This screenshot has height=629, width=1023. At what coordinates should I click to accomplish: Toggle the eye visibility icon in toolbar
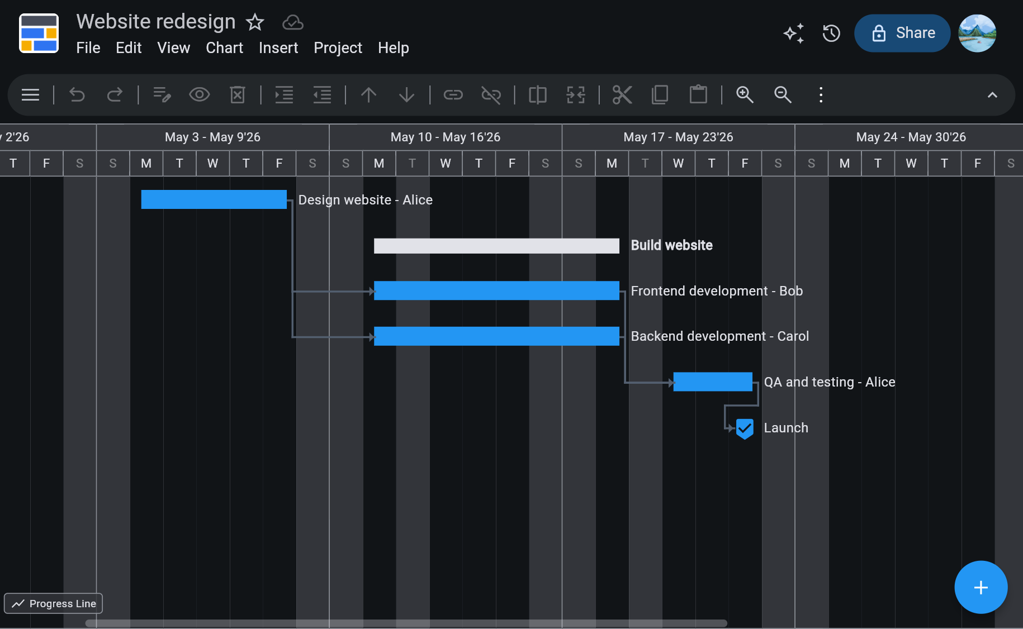click(x=200, y=94)
